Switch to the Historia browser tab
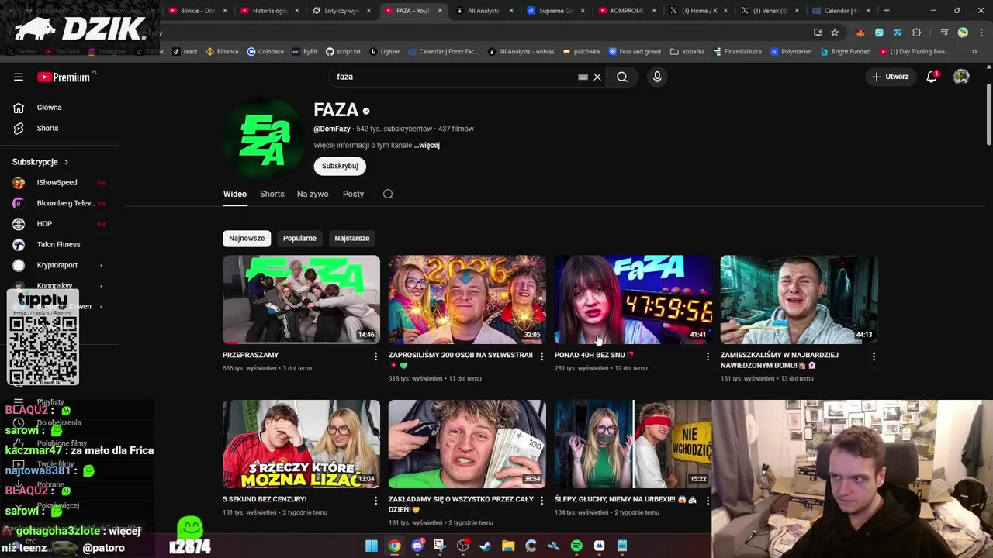This screenshot has height=558, width=993. pyautogui.click(x=271, y=11)
